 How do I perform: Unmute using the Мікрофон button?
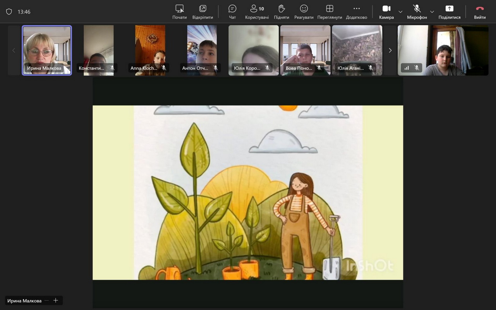point(417,12)
